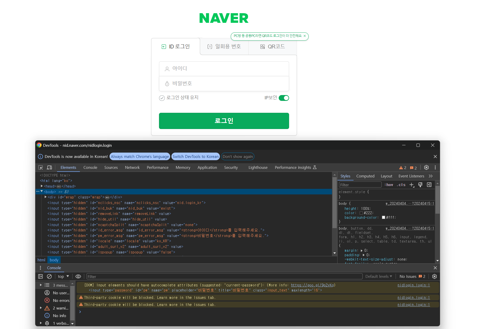Open the color #222 swatch
Image resolution: width=477 pixels, height=329 pixels.
pos(361,213)
